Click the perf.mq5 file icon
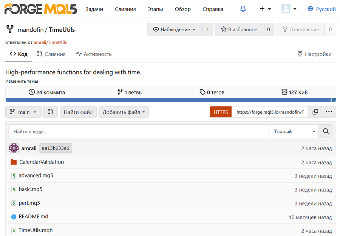The width and height of the screenshot is (340, 236). coord(14,203)
